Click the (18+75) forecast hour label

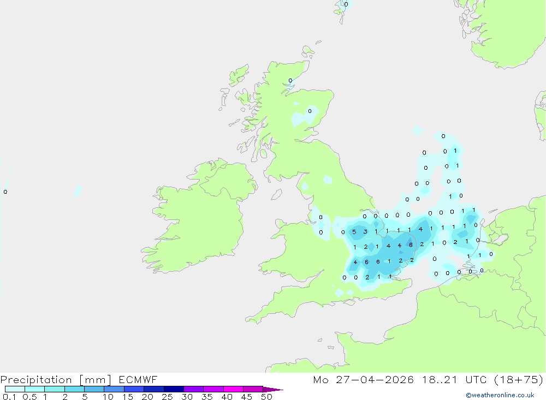point(519,379)
